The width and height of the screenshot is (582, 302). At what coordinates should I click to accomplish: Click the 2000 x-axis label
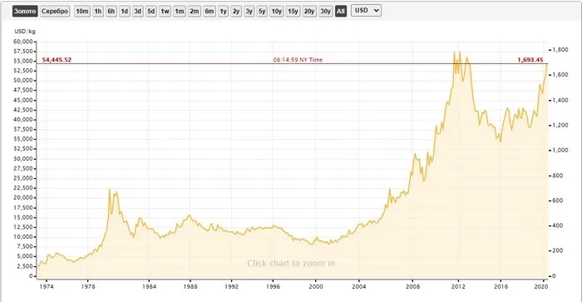pos(316,286)
